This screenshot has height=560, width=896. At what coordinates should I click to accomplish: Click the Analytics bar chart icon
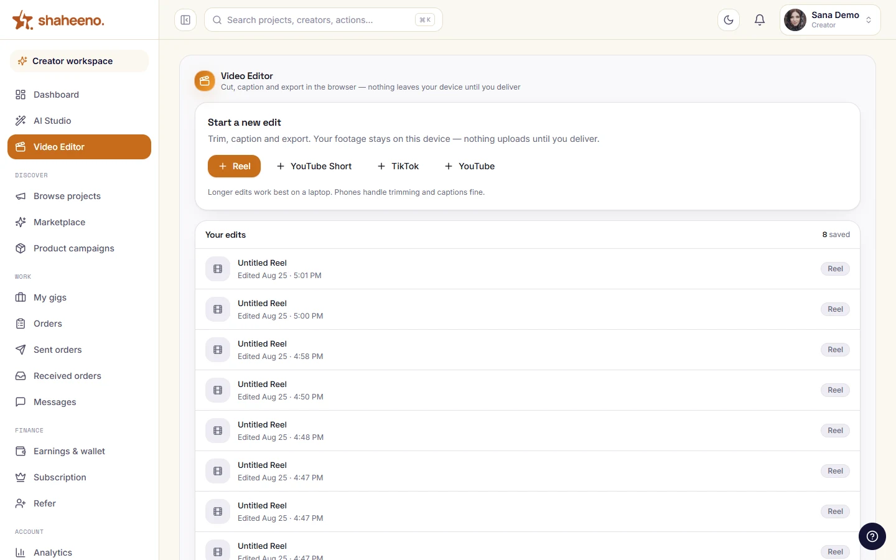click(x=21, y=553)
